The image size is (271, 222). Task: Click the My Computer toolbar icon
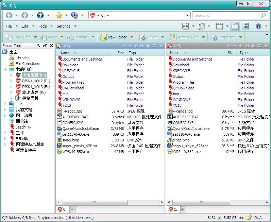click(x=74, y=15)
